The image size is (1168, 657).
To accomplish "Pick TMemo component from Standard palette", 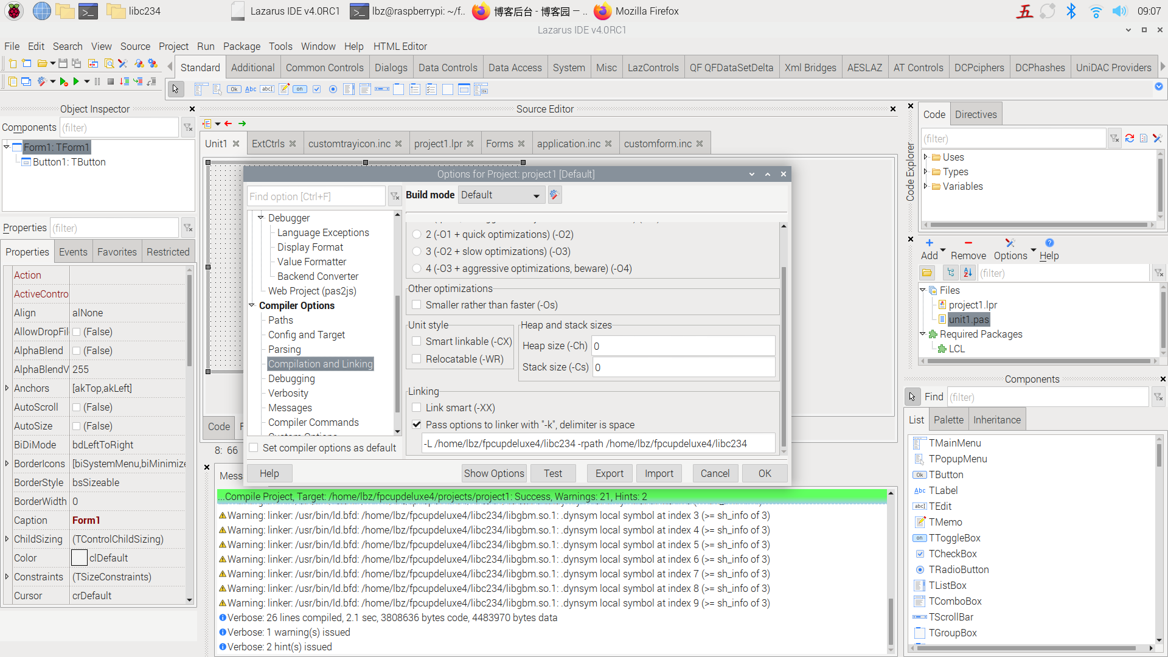I will point(284,89).
